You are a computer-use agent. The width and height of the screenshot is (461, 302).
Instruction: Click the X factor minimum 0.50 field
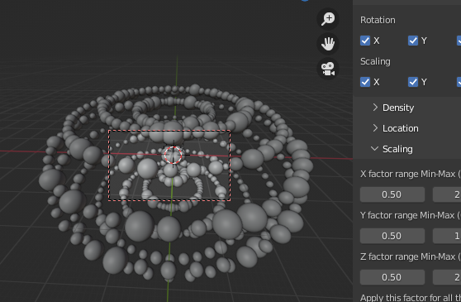(392, 194)
